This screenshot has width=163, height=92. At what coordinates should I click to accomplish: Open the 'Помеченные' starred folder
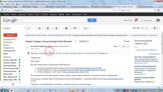[8, 42]
